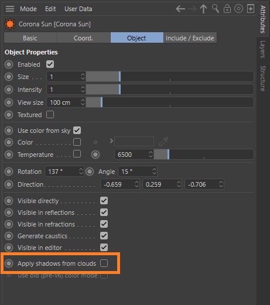The image size is (270, 305).
Task: Switch to the Include / Exclude tab
Action: pos(190,38)
